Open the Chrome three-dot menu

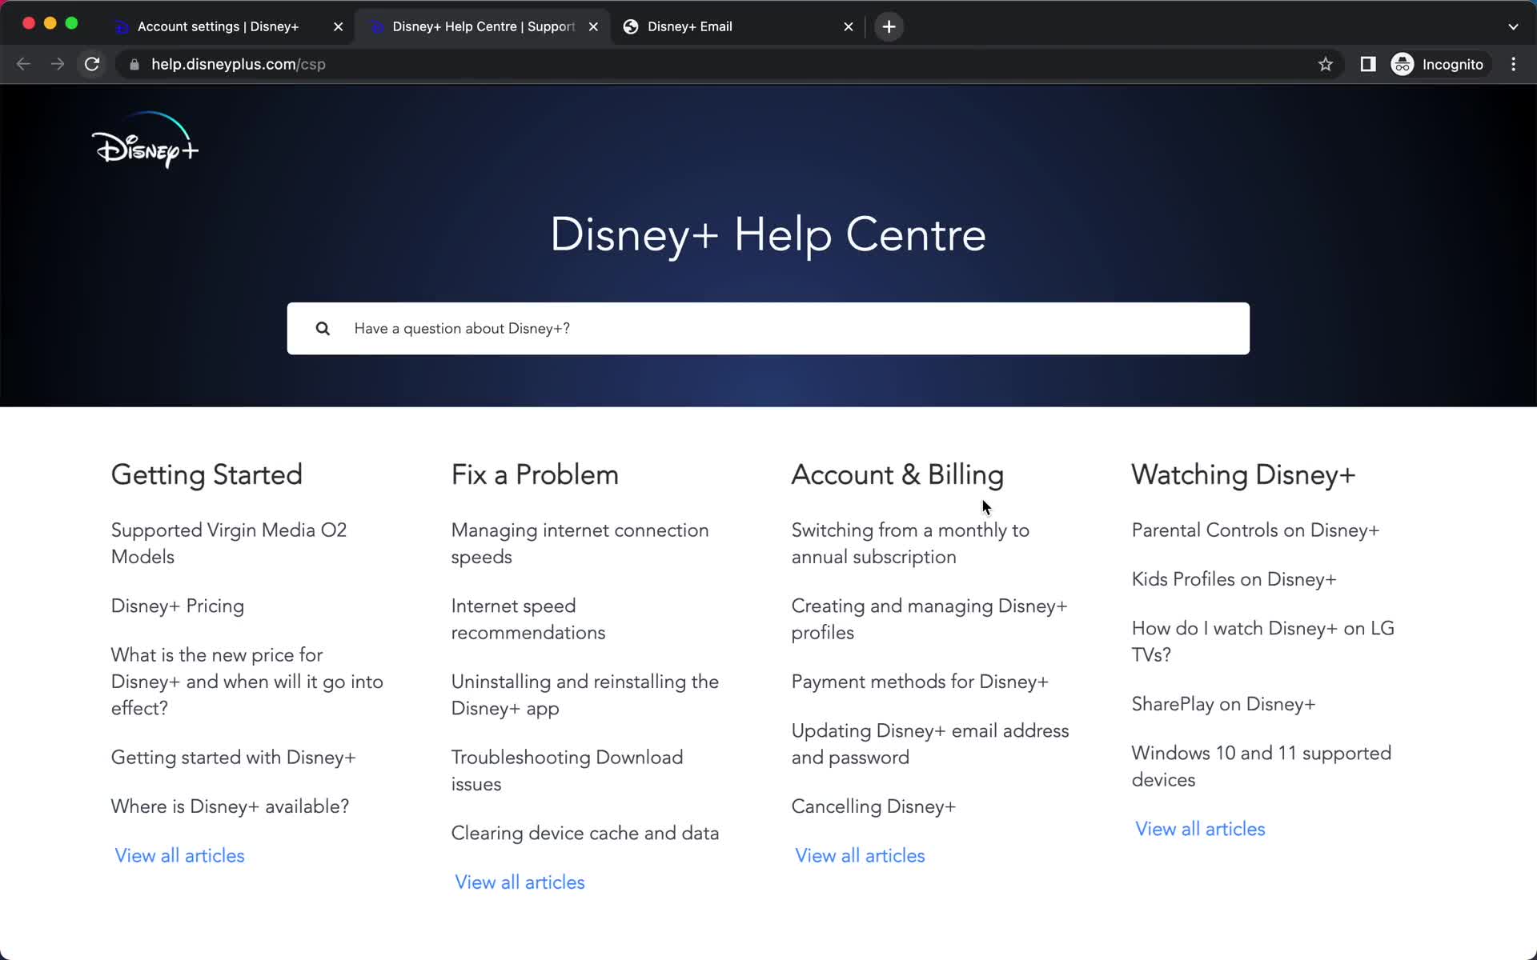(1513, 64)
